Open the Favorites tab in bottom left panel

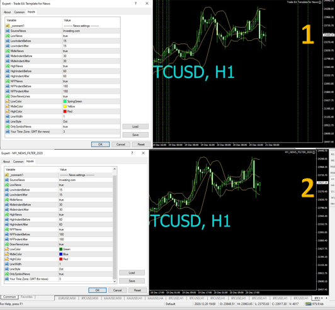click(x=26, y=297)
